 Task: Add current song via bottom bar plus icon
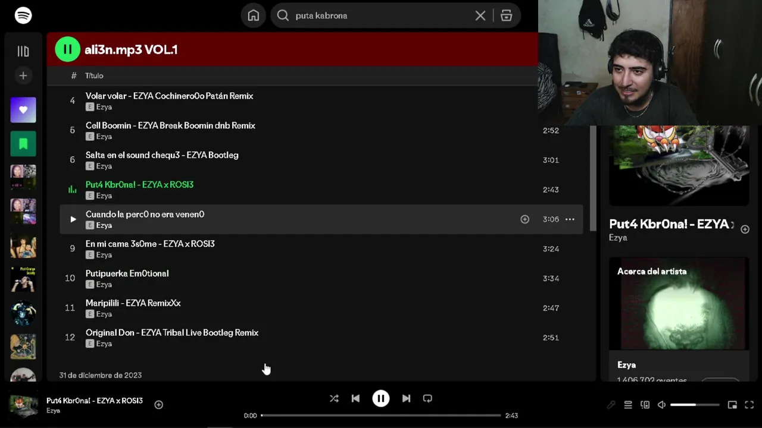coord(158,405)
